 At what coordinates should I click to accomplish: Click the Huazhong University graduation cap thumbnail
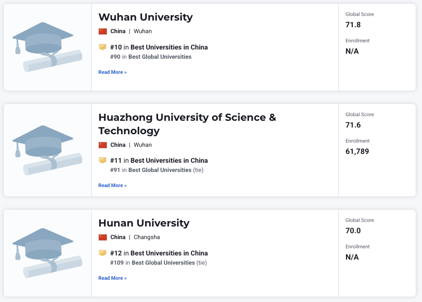pyautogui.click(x=47, y=150)
